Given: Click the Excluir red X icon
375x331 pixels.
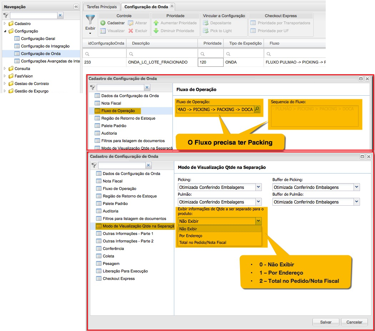Looking at the screenshot, I should 131,31.
